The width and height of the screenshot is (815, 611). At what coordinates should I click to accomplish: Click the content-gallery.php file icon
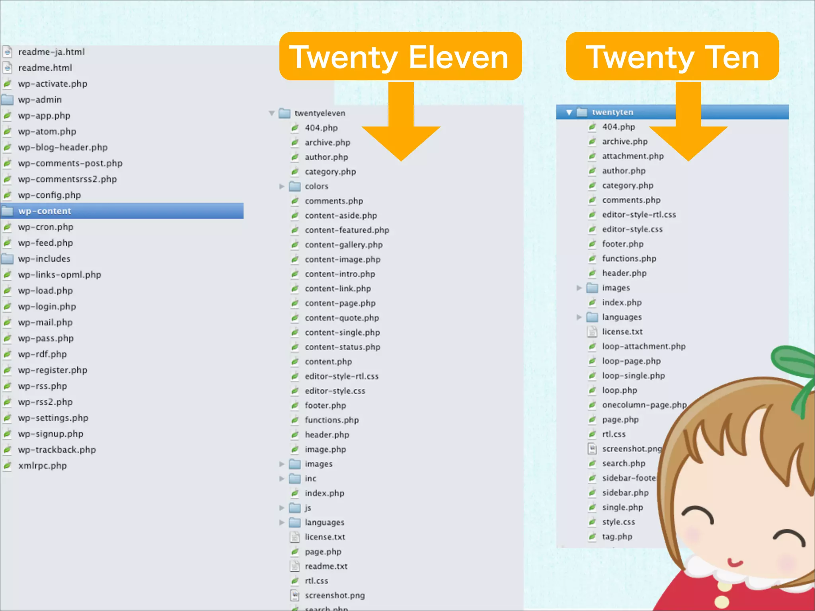point(295,245)
